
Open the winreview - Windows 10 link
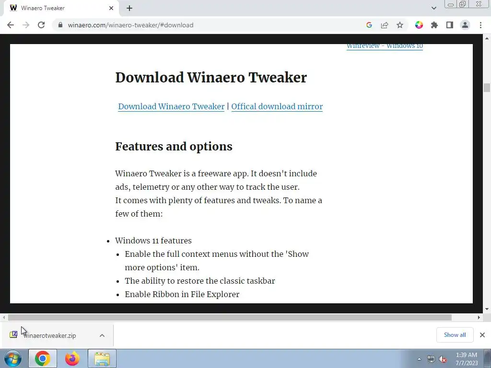pos(385,46)
